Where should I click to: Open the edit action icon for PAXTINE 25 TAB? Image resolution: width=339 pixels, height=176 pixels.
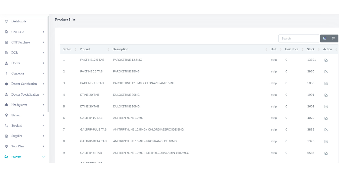[x=326, y=72]
